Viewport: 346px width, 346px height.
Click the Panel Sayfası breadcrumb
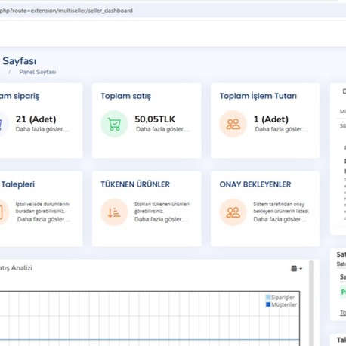(x=38, y=72)
